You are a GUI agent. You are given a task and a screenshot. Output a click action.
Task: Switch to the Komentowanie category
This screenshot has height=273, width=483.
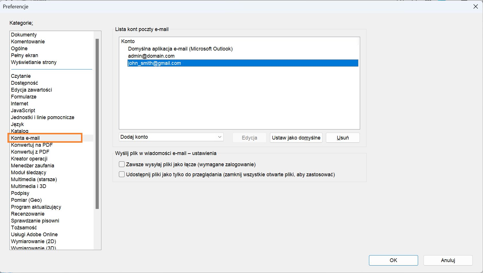(x=28, y=42)
